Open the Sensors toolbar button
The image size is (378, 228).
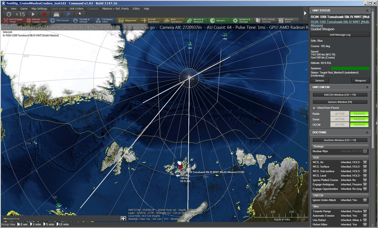219,20
